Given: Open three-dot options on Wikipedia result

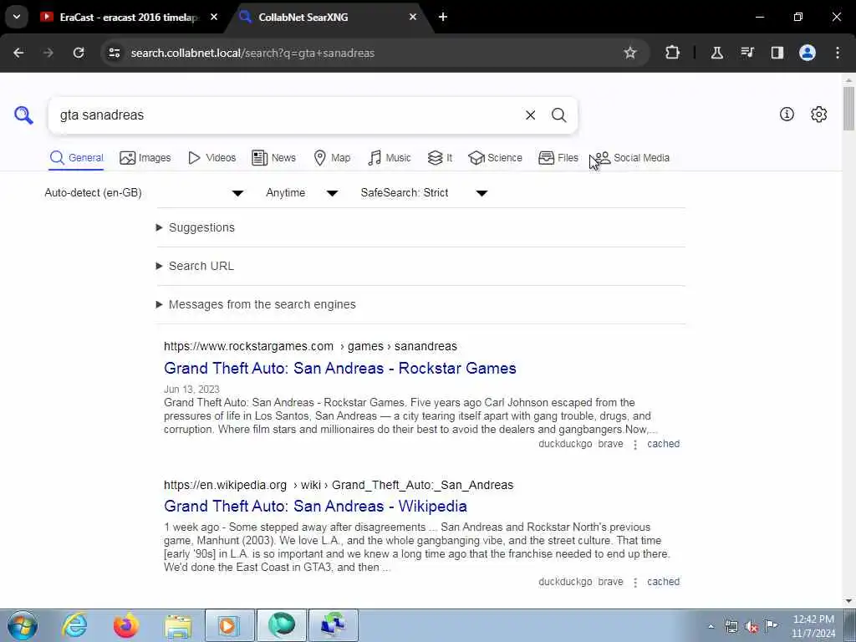Looking at the screenshot, I should click(635, 582).
